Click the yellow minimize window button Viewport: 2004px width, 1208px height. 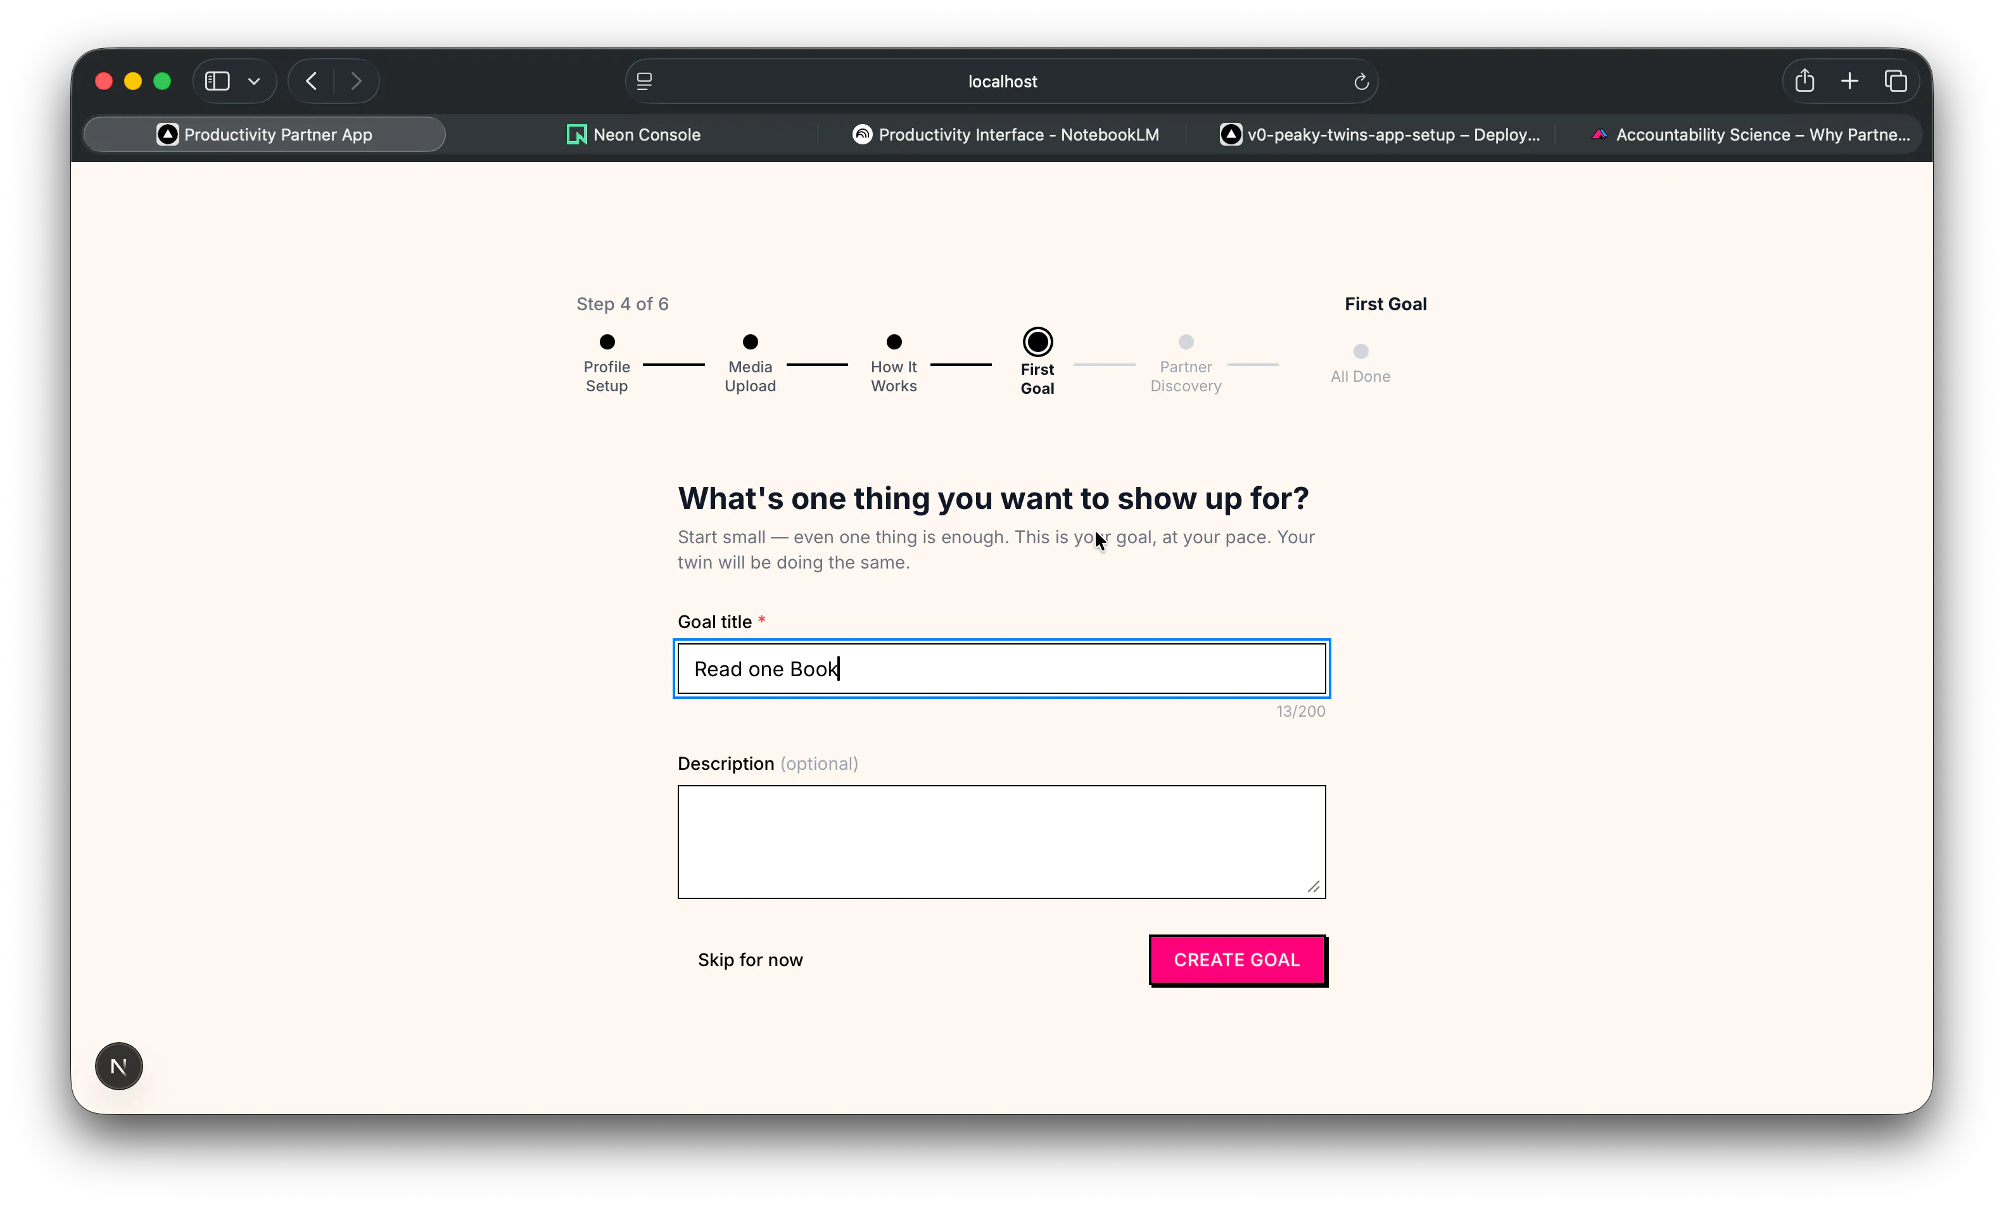click(132, 81)
